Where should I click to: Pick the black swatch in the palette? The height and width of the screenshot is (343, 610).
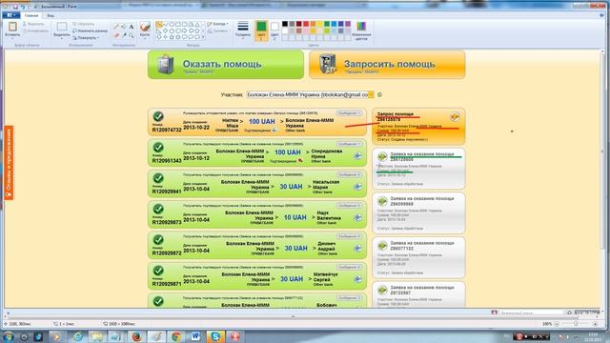coord(285,24)
